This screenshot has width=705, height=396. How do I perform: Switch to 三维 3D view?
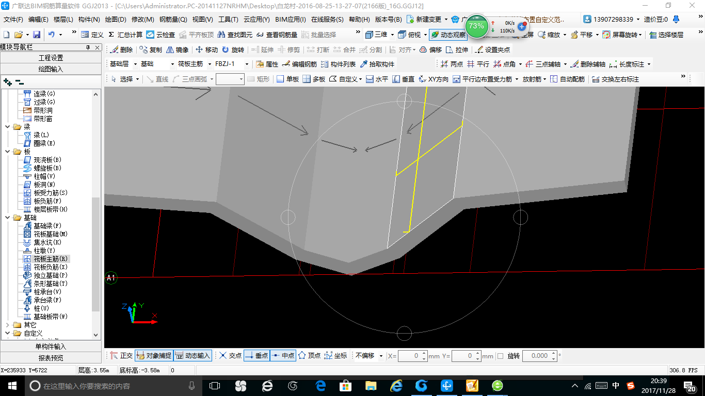[x=376, y=35]
